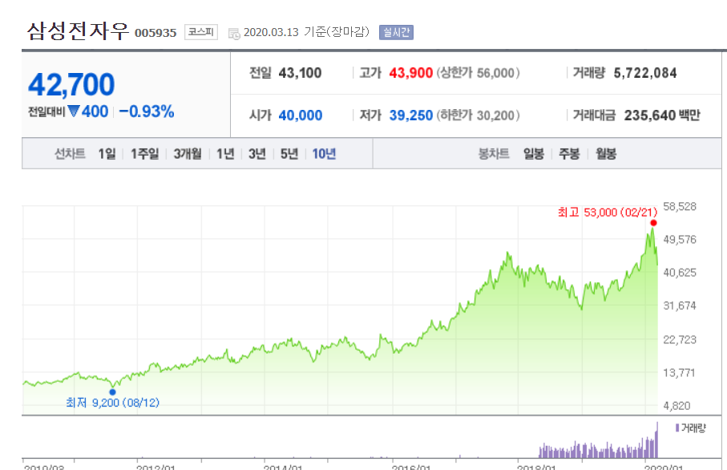Click the 코스피 market label
Screen dimensions: 727x470
200,31
